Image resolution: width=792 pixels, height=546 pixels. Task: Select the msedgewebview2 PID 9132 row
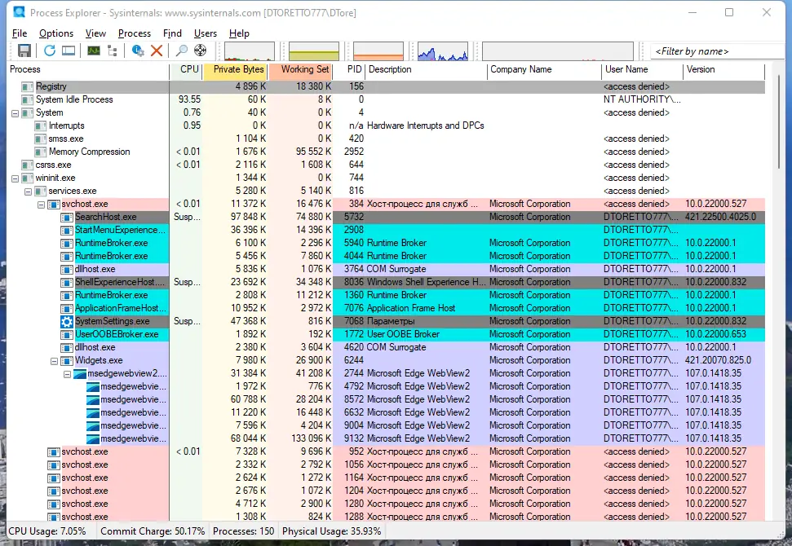coord(386,438)
